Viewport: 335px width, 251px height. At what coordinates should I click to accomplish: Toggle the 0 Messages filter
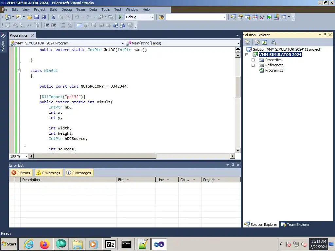tap(79, 173)
